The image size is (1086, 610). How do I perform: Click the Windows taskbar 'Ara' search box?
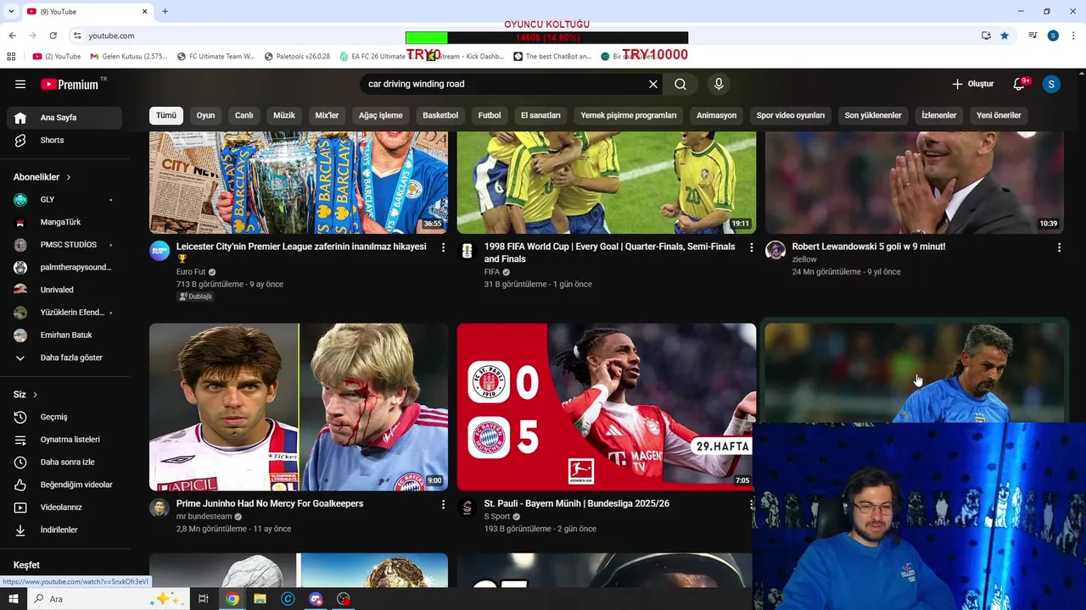[106, 599]
